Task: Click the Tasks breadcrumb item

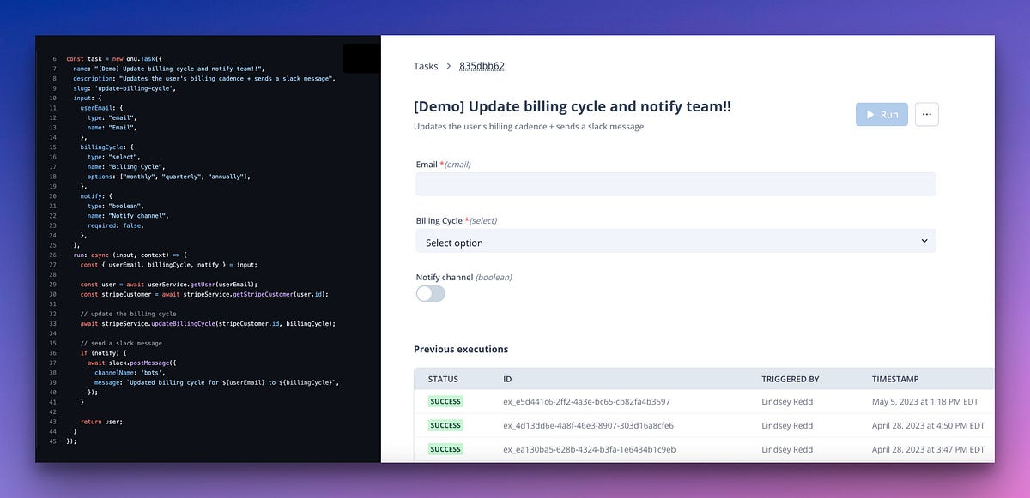Action: pyautogui.click(x=424, y=65)
